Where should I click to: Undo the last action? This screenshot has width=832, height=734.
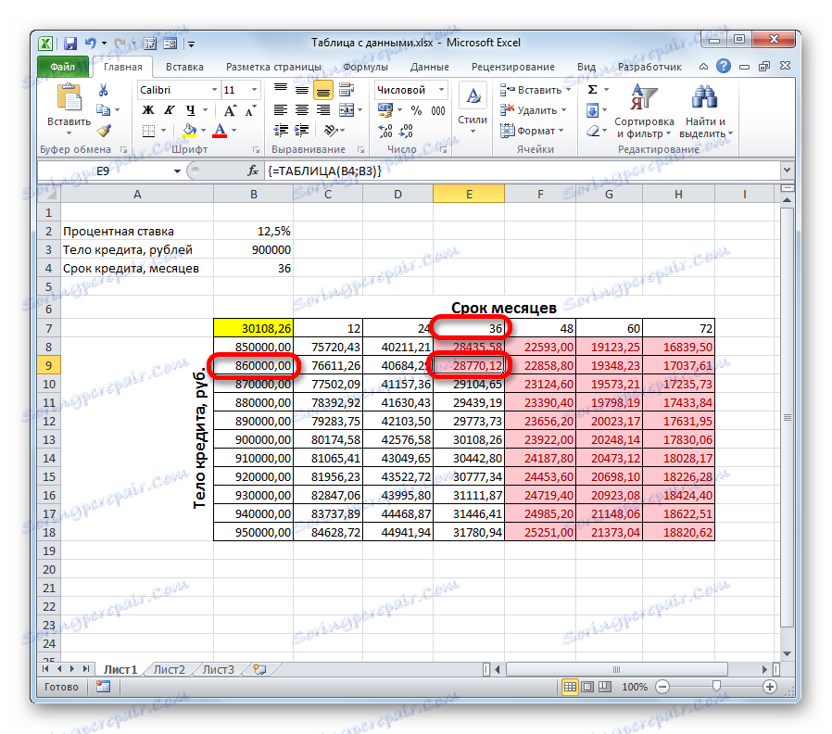91,44
